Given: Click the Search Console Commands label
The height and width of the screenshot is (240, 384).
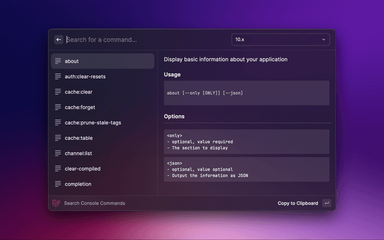Looking at the screenshot, I should point(94,203).
